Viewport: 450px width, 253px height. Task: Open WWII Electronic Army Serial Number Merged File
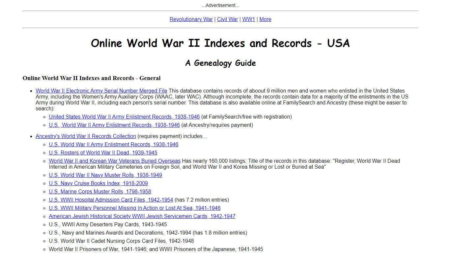(101, 91)
